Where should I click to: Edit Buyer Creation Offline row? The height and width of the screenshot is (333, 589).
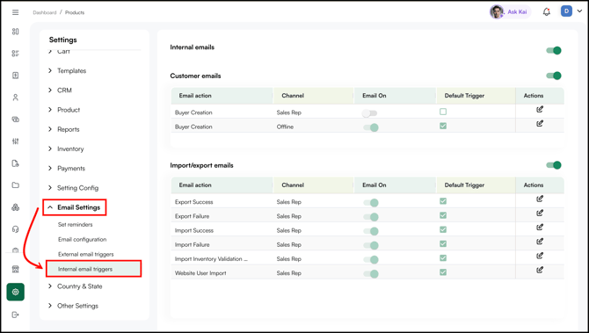(x=540, y=124)
